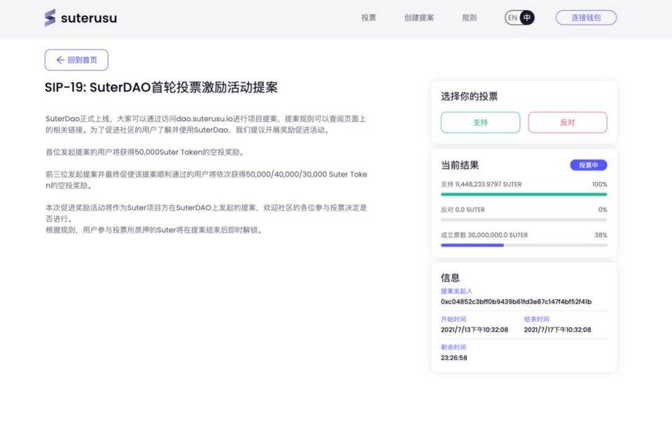Vote against with the 反对 button
672x428 pixels.
pyautogui.click(x=568, y=122)
